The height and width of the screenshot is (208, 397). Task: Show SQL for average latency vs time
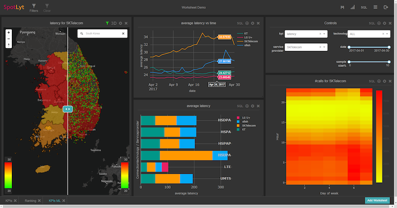[240, 23]
